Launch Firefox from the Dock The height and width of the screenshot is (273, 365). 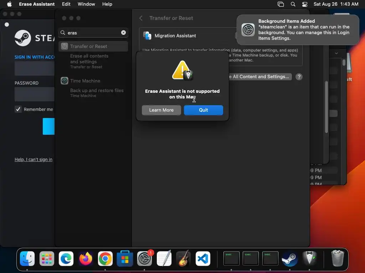tap(86, 258)
